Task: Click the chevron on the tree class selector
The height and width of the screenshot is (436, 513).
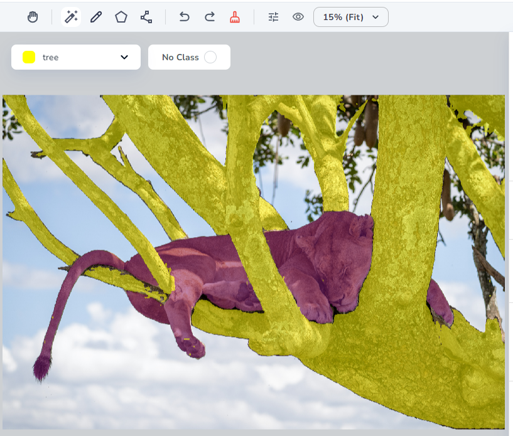Action: tap(124, 57)
